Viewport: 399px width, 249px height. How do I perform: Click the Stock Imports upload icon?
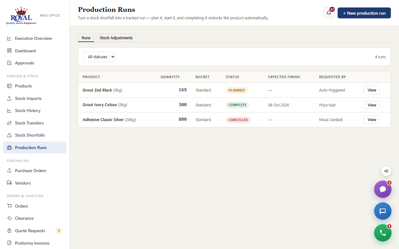click(9, 98)
